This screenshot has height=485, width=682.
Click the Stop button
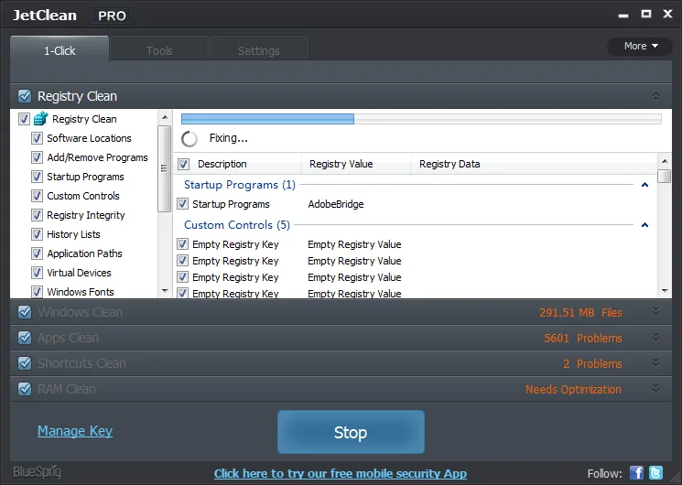[351, 432]
